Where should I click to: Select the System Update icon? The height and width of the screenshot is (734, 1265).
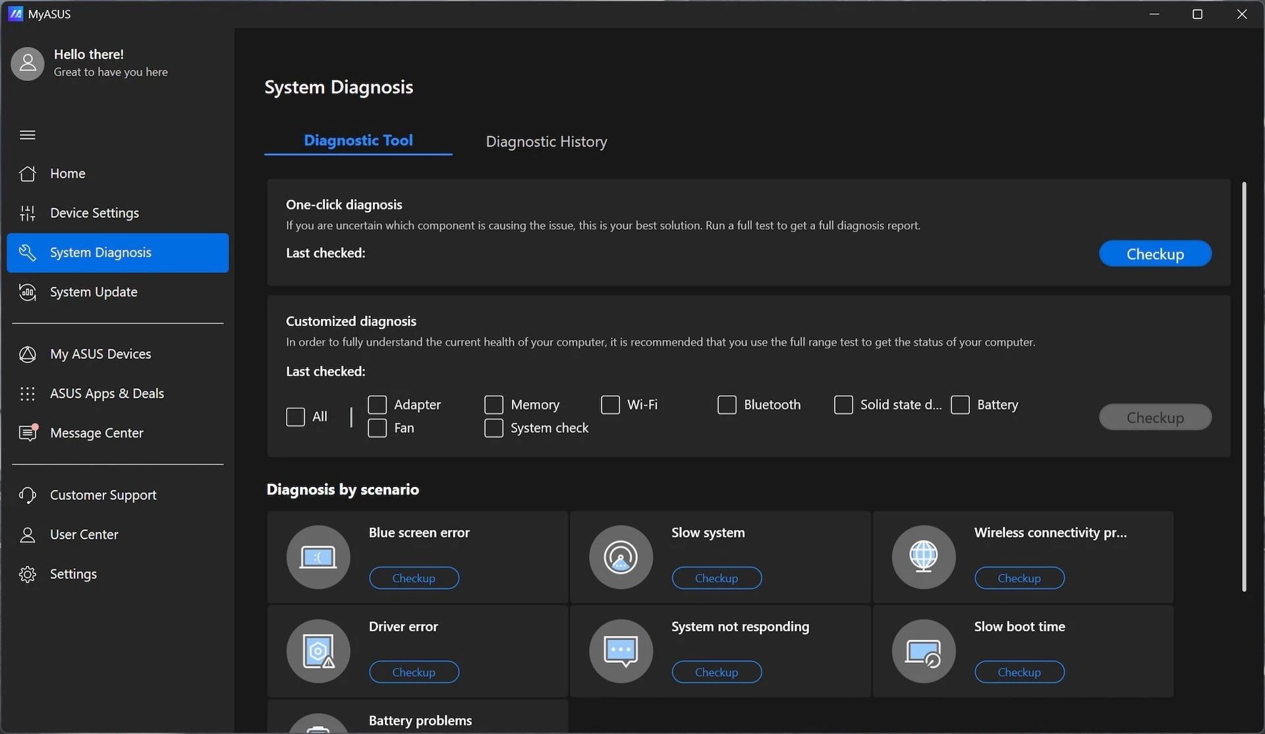point(28,292)
